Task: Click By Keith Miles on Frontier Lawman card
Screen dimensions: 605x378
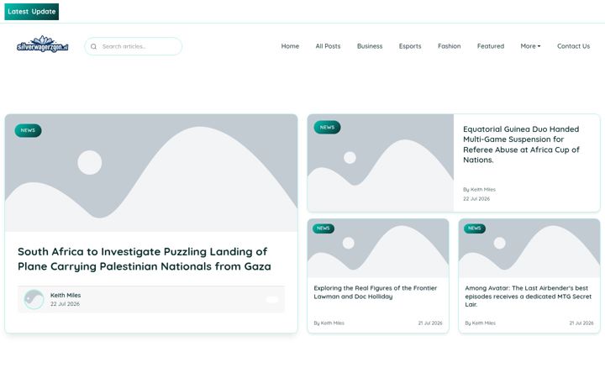Action: 329,323
